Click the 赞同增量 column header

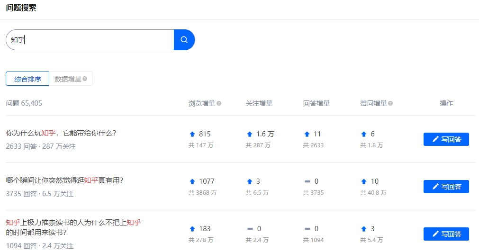click(374, 103)
